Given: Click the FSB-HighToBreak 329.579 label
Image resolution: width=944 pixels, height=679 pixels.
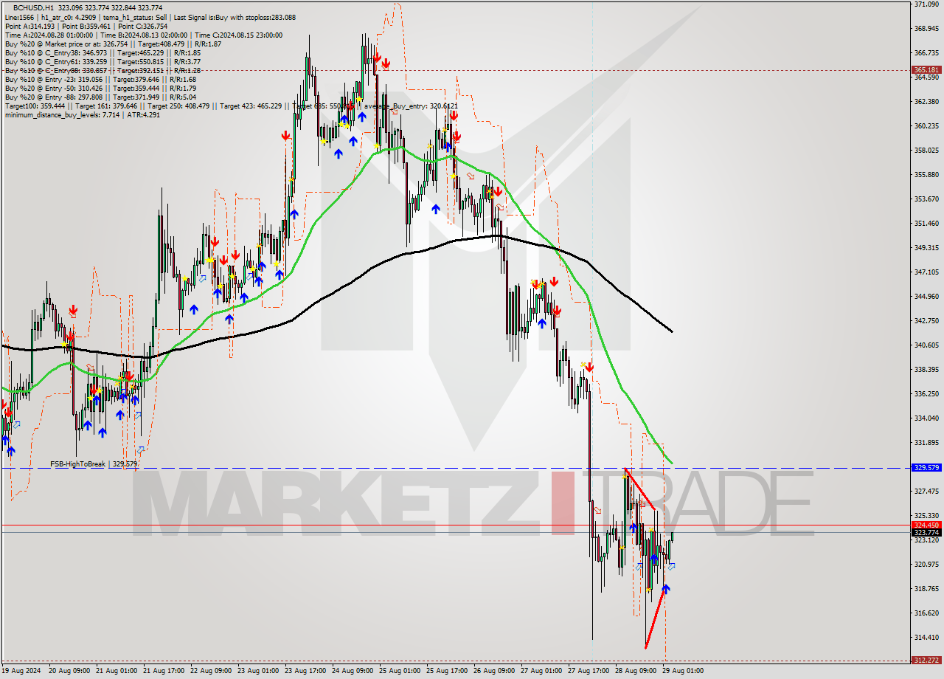Looking at the screenshot, I should 94,464.
